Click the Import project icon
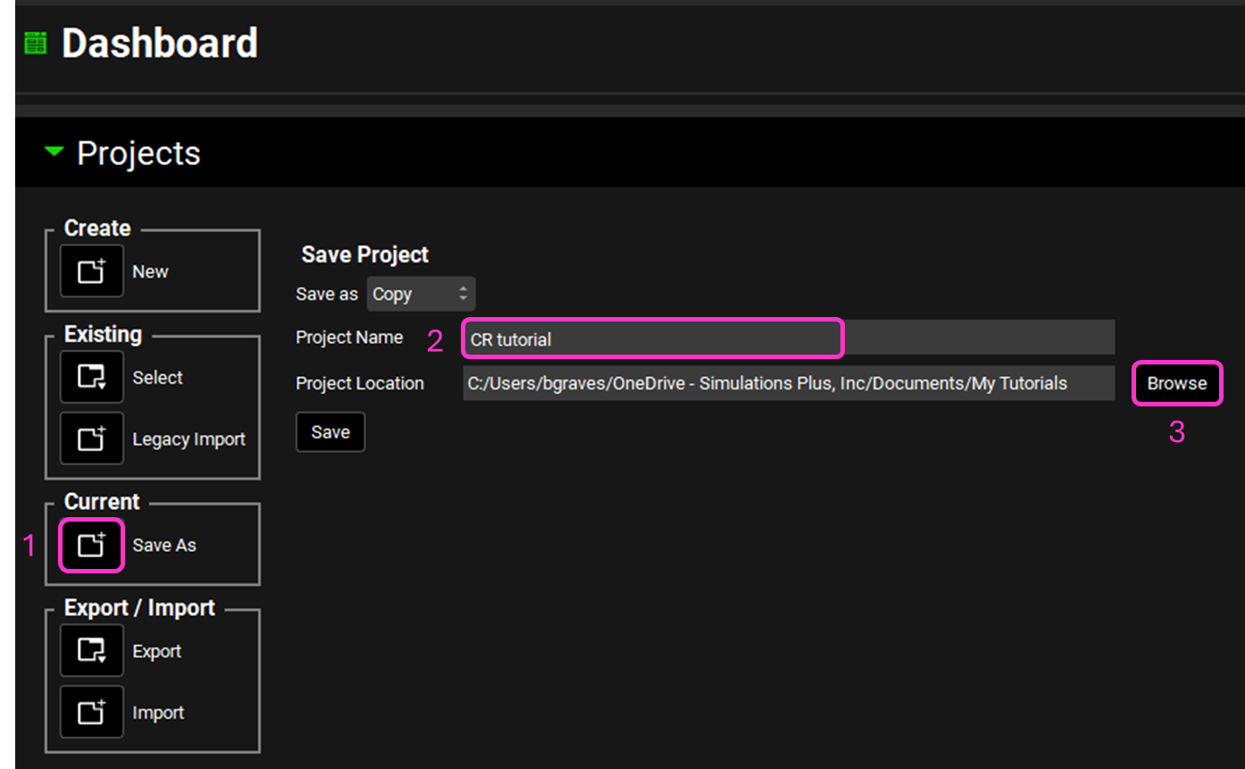 click(91, 713)
